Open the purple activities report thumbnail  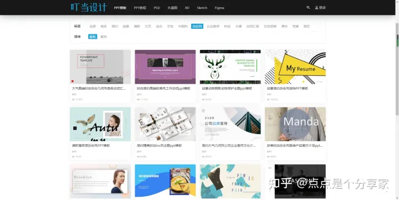(165, 67)
